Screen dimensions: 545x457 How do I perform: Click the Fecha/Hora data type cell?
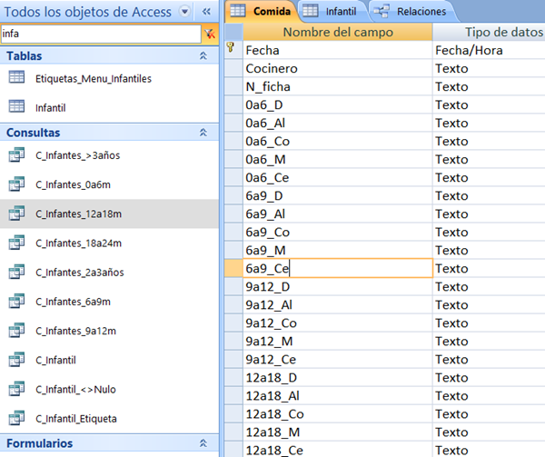click(488, 50)
